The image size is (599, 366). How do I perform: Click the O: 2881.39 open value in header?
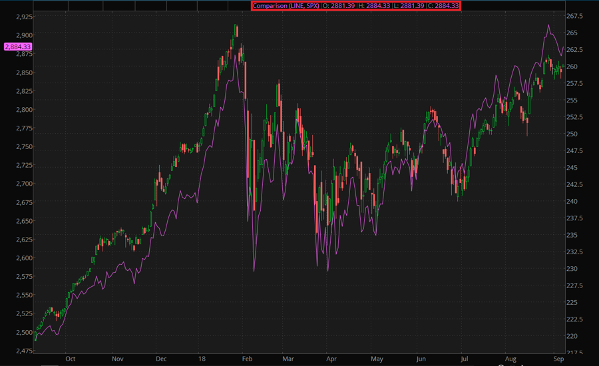pyautogui.click(x=339, y=5)
